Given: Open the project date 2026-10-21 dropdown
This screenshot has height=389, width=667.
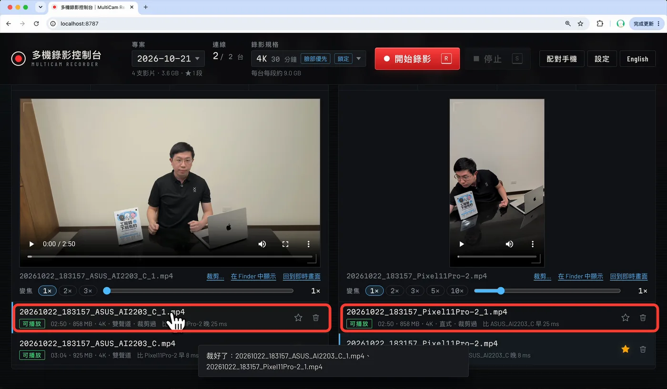Looking at the screenshot, I should tap(169, 58).
